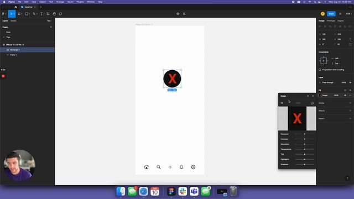Enable Fix position when scrolling
The height and width of the screenshot is (199, 354).
click(x=320, y=70)
